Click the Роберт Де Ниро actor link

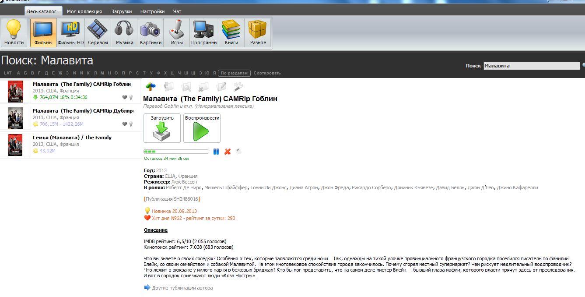point(184,187)
